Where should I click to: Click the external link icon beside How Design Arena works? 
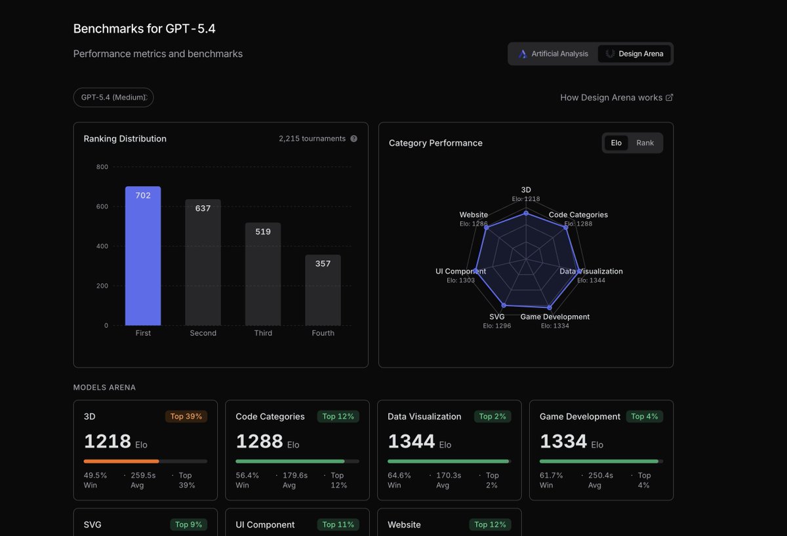(670, 98)
